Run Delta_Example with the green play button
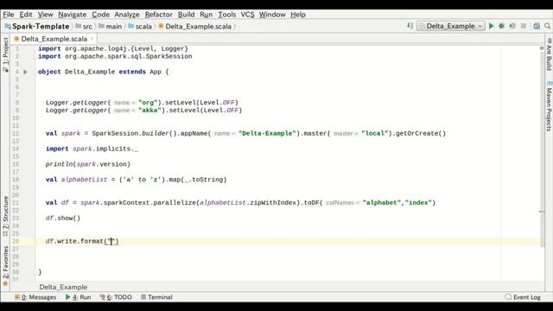Screen dimensions: 553x311 pos(492,26)
